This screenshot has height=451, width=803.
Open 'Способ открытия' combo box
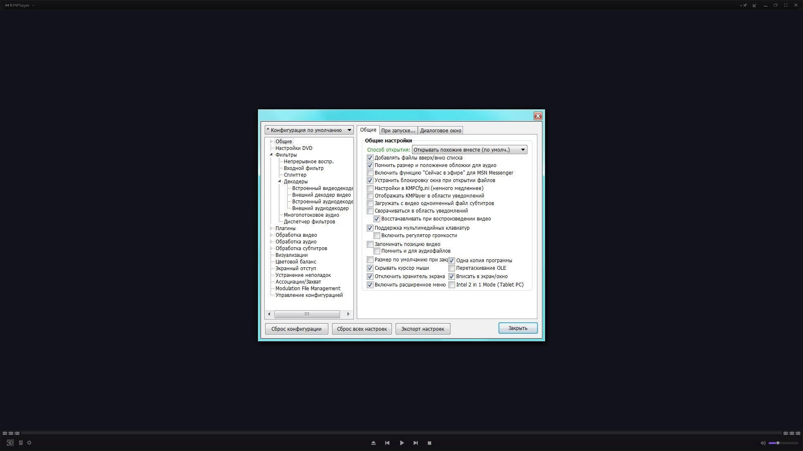pyautogui.click(x=469, y=150)
